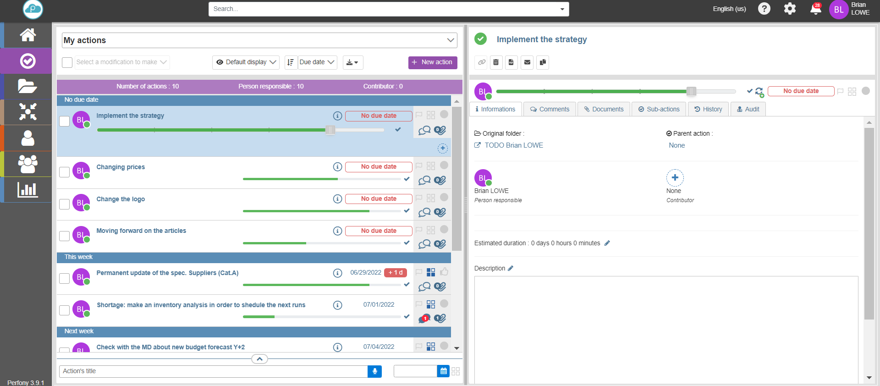
Task: Switch to the Comments tab
Action: (550, 109)
